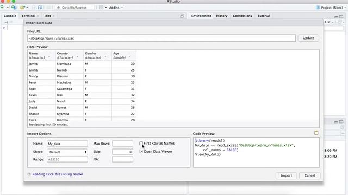Viewport: 348px width, 195px height.
Task: Open the Age column type dropdown
Action: (x=130, y=57)
